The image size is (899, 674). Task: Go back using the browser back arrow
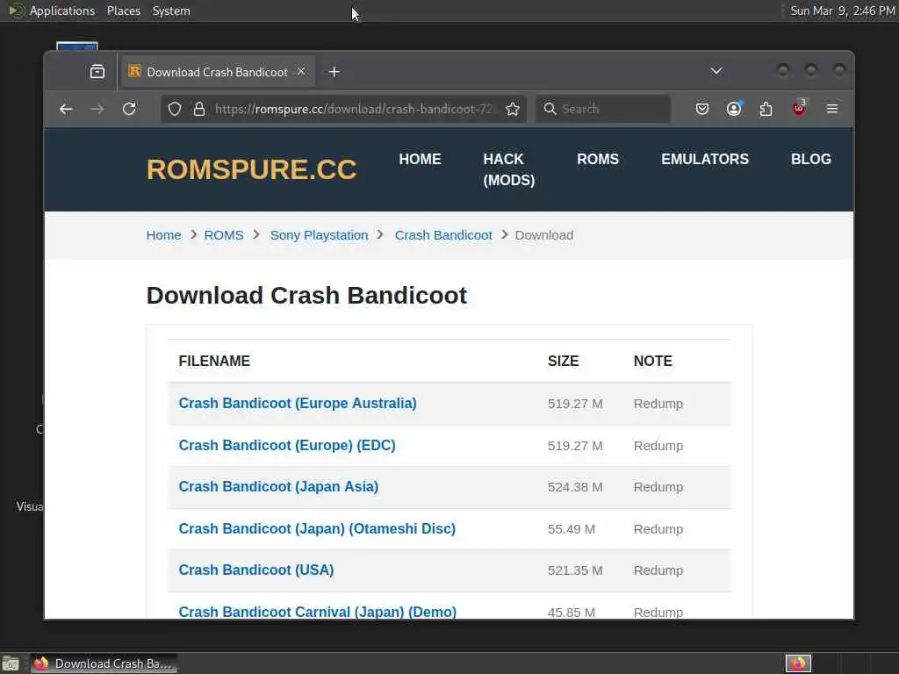point(66,109)
